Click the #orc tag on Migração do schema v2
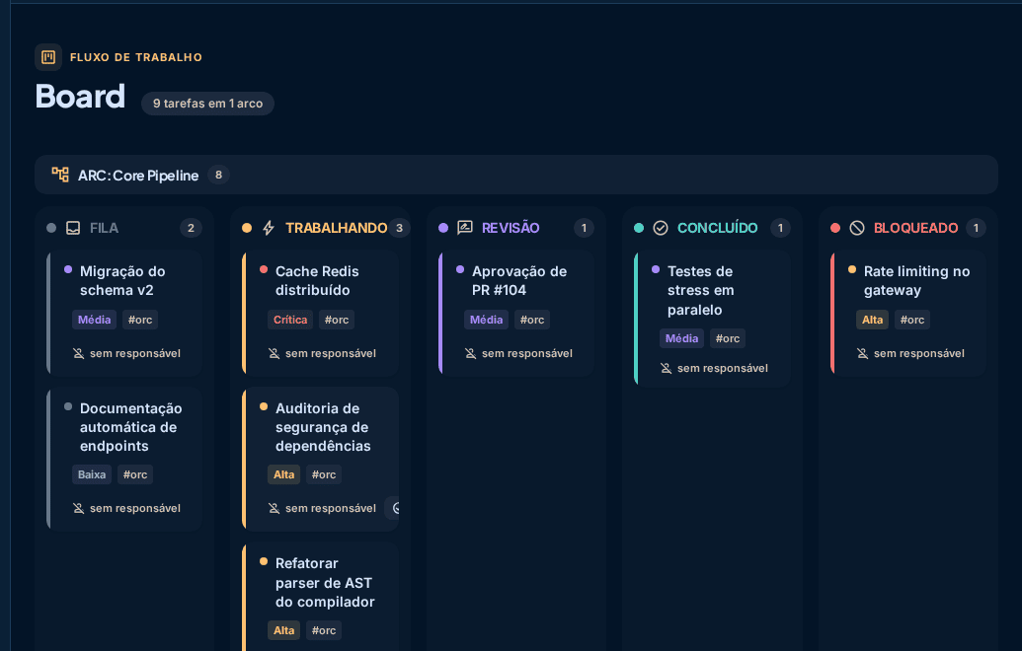1022x651 pixels. pyautogui.click(x=140, y=320)
